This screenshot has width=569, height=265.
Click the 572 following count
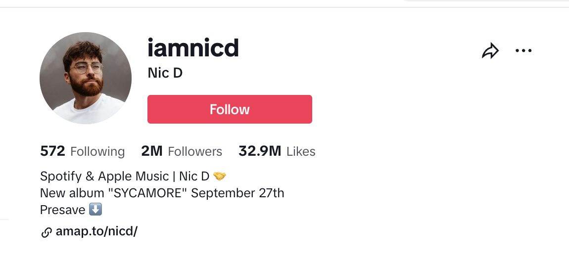52,151
